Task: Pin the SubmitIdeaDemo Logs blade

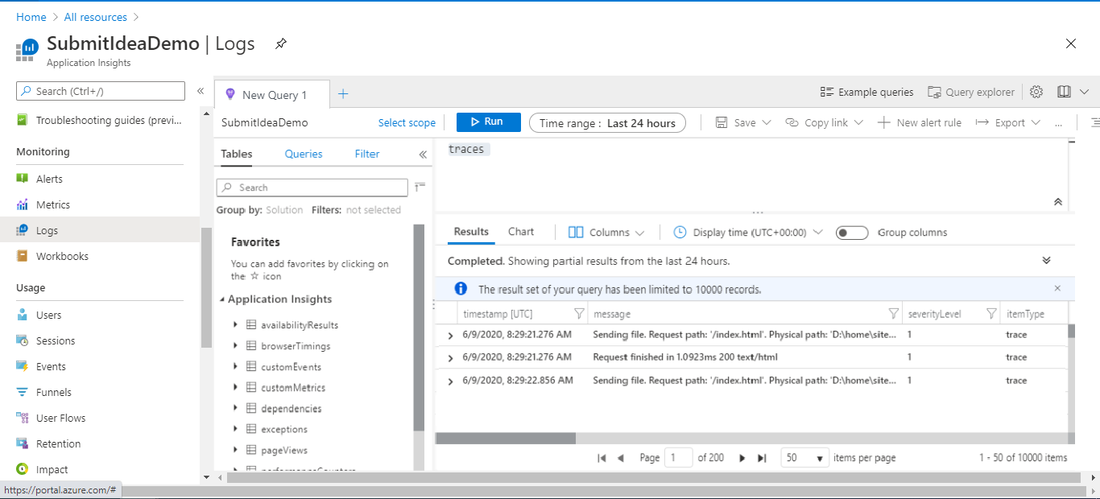Action: click(x=280, y=43)
